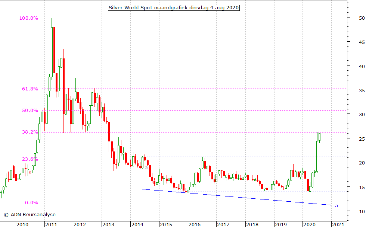
Task: Click price value 50 on right axis
Action: (362, 18)
